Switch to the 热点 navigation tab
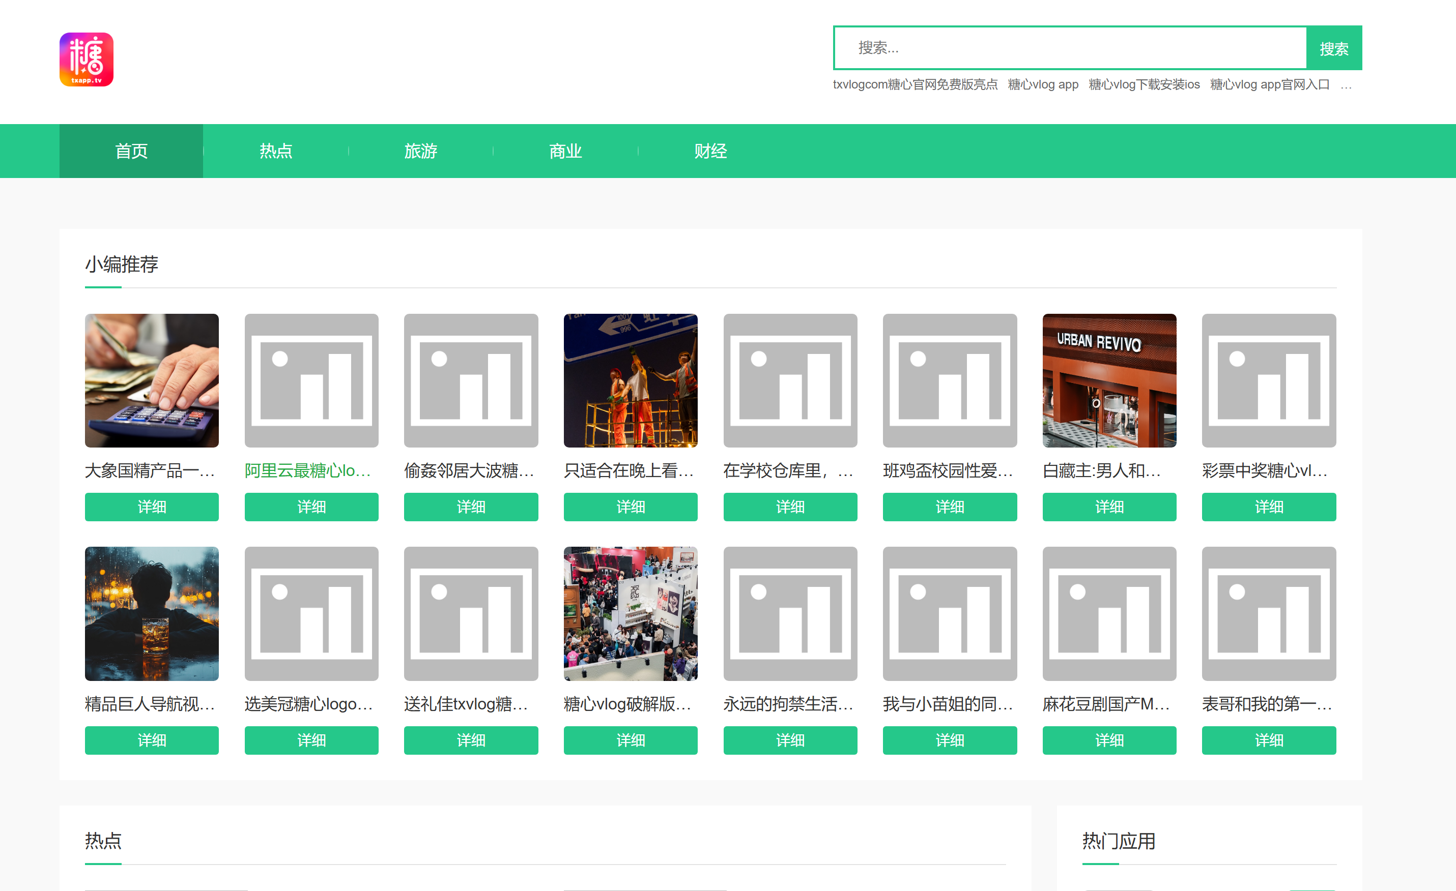 click(x=276, y=151)
